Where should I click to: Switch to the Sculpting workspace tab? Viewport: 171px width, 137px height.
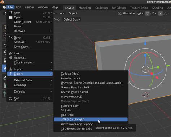[101, 8]
